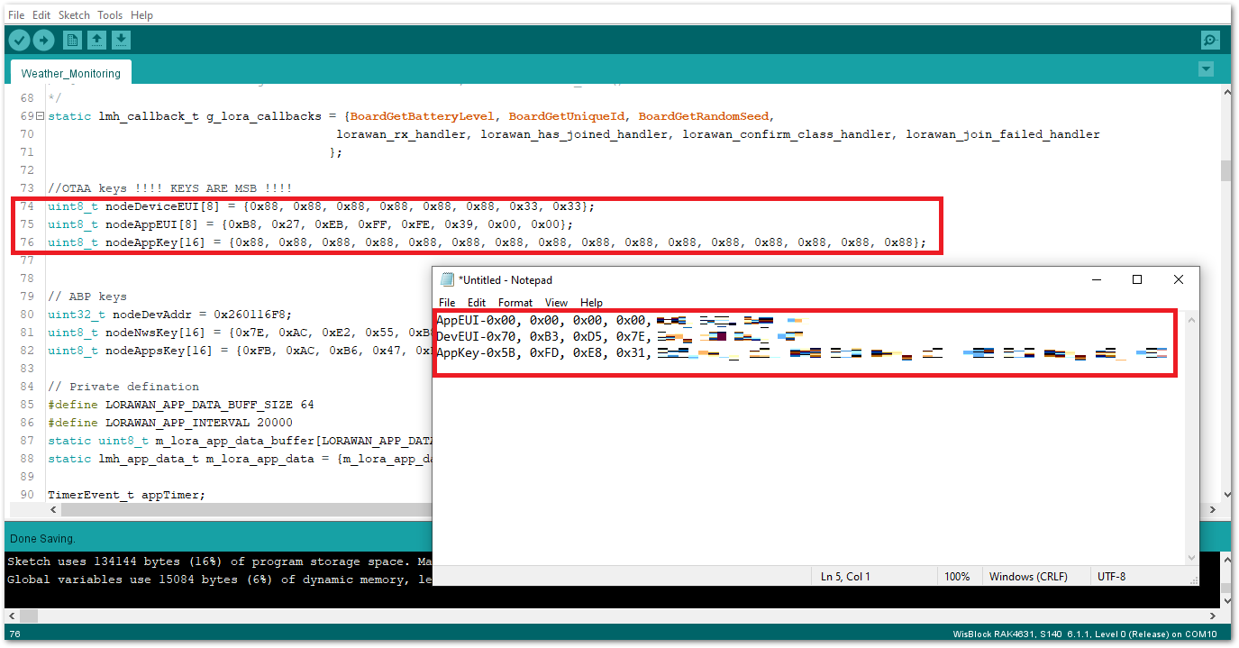Open Notepad View menu

[x=556, y=303]
